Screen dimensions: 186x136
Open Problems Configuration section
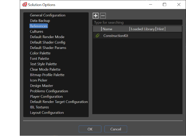[49, 91]
